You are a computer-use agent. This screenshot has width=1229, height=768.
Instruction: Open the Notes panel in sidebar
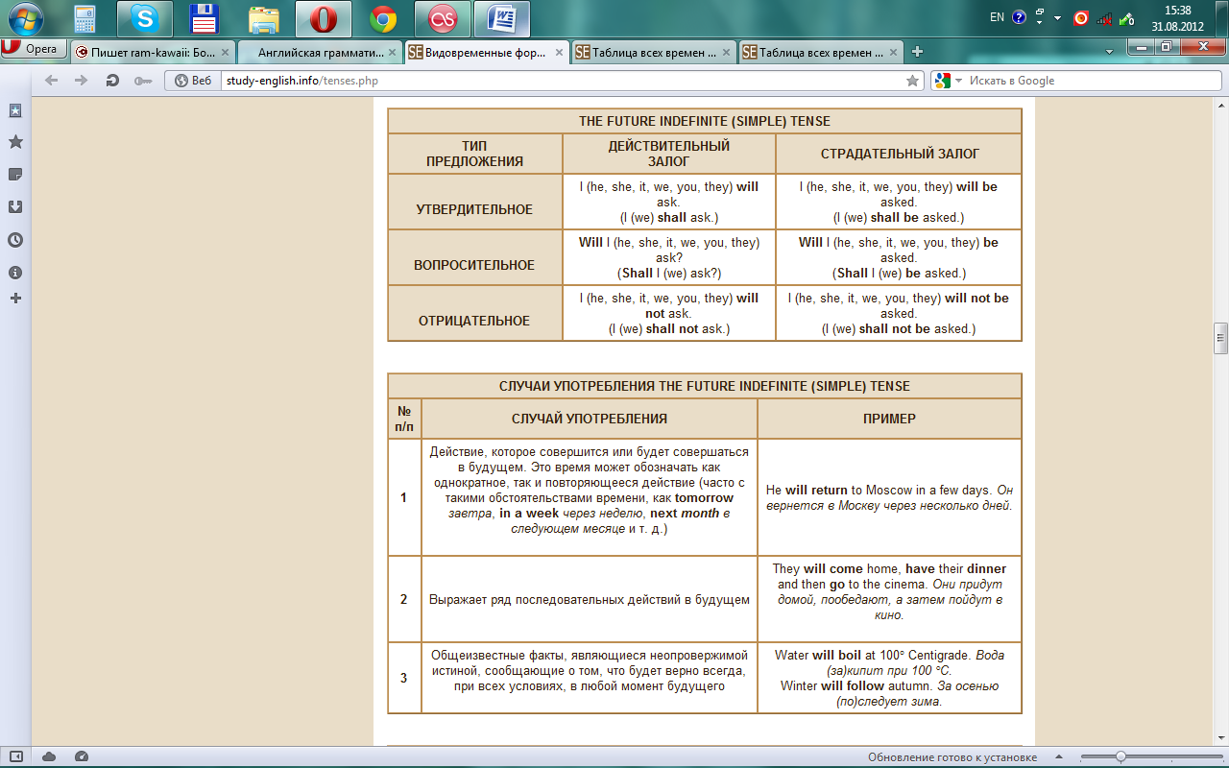(x=15, y=175)
